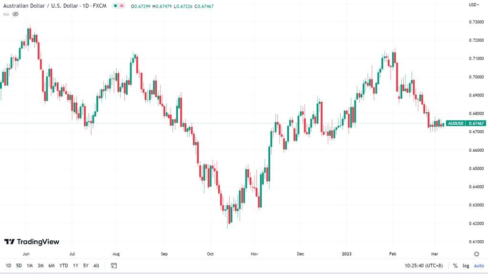
Task: Click the close value C0.67467
Action: tap(204, 6)
